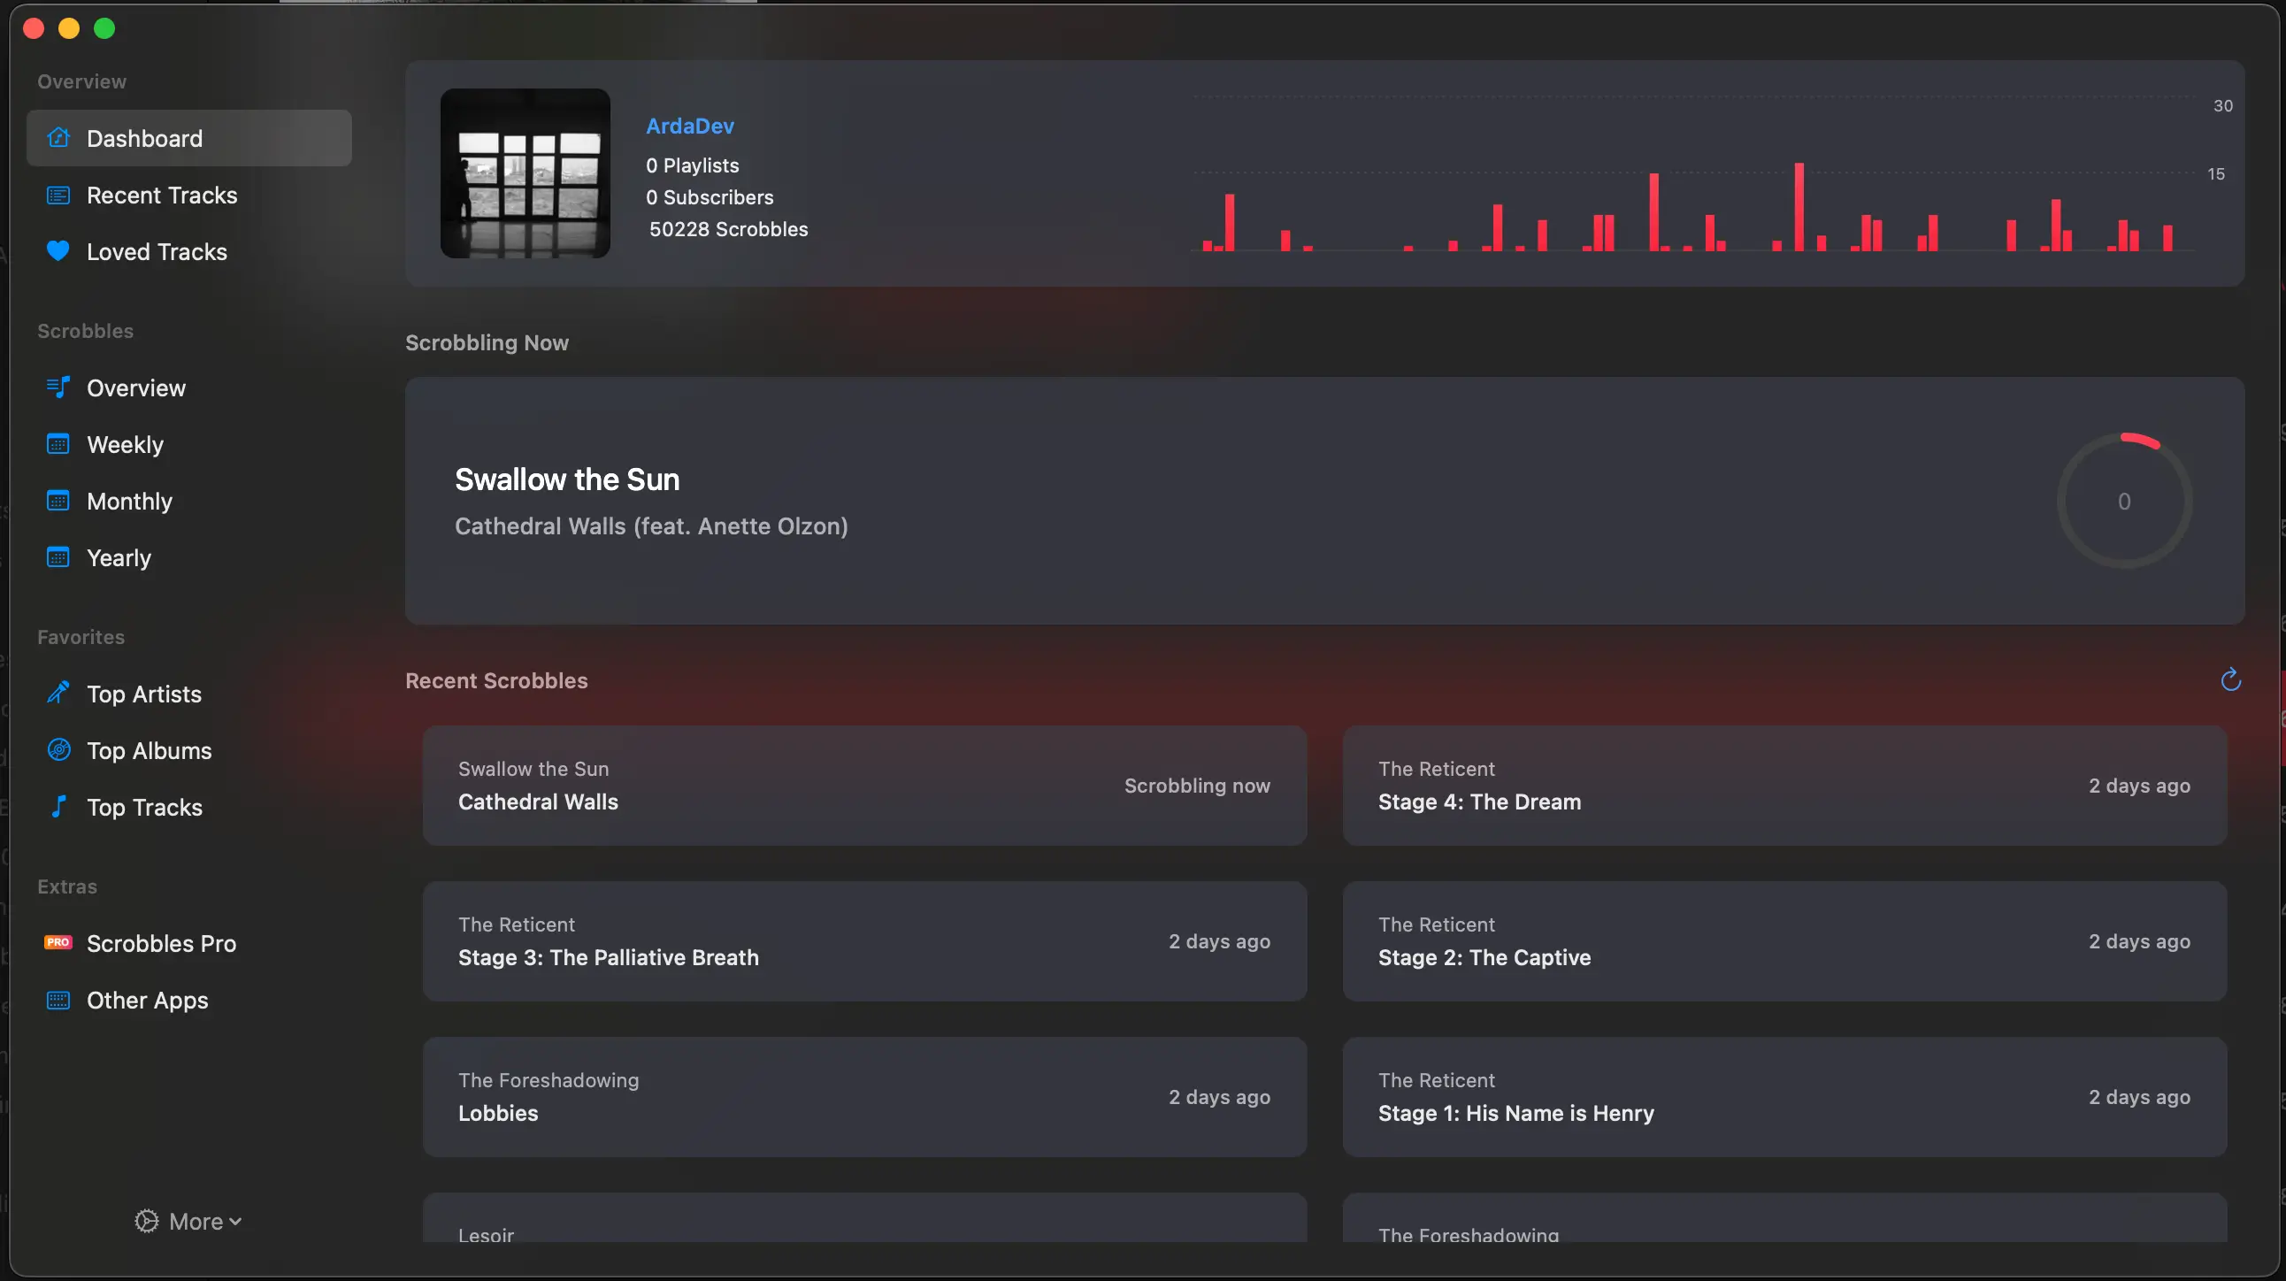Click the Other Apps keyboard icon

[58, 1000]
